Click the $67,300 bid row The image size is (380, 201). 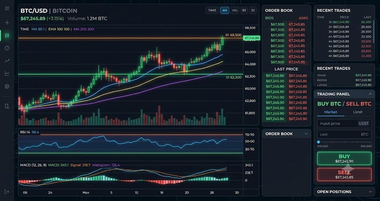(x=277, y=51)
